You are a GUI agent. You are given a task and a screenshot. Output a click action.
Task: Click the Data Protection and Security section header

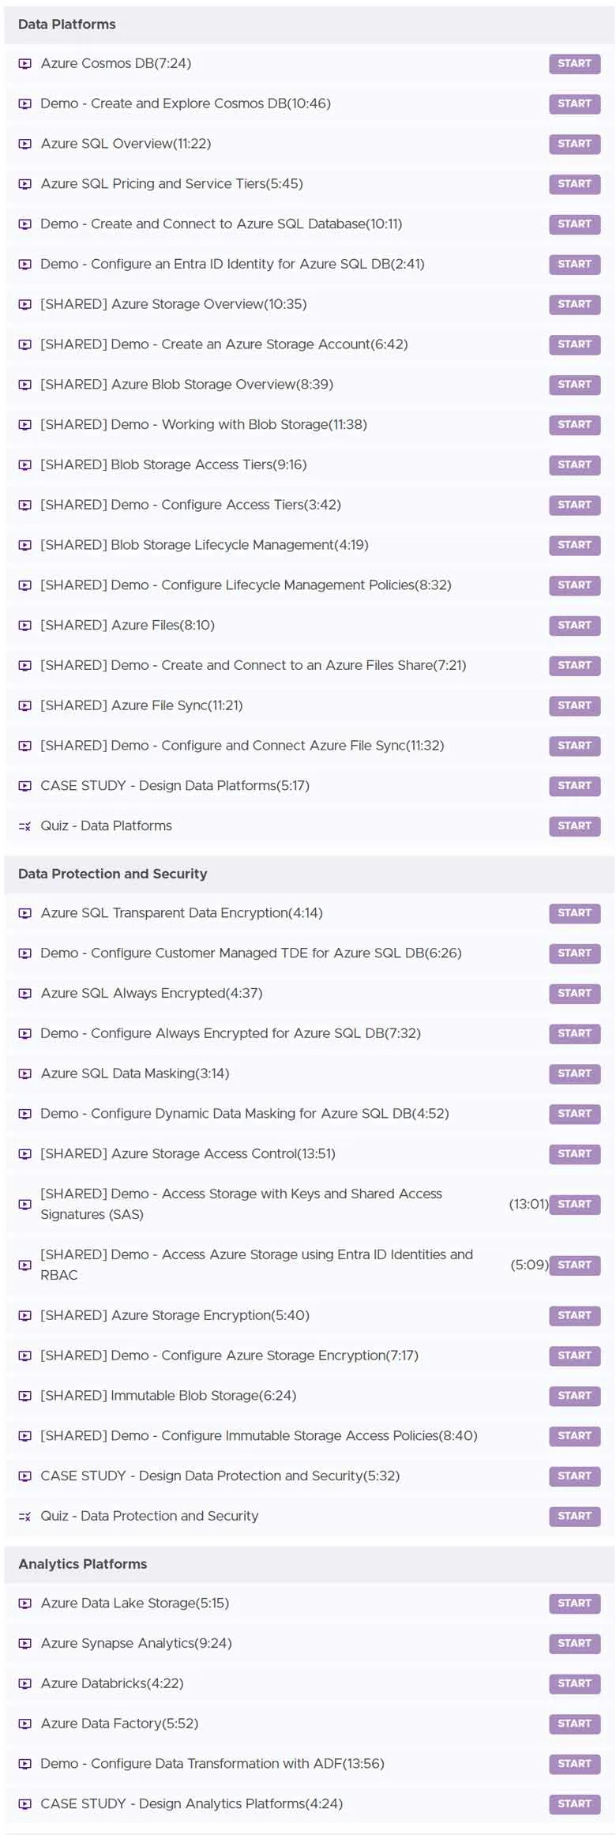(x=308, y=874)
